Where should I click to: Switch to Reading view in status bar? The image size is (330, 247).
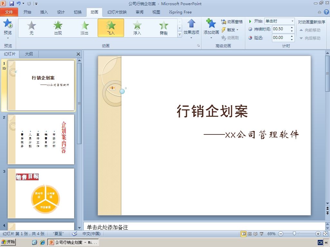pos(256,234)
